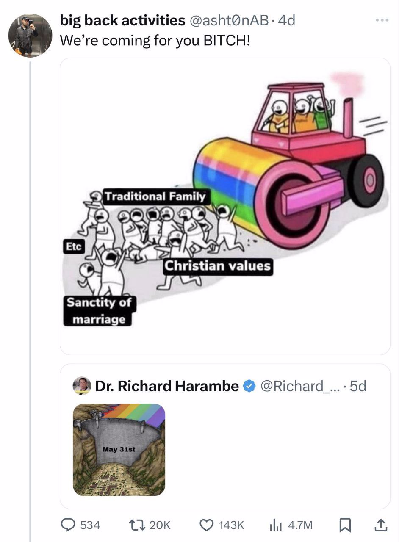
Task: Open big back activities profile picture
Action: click(30, 35)
